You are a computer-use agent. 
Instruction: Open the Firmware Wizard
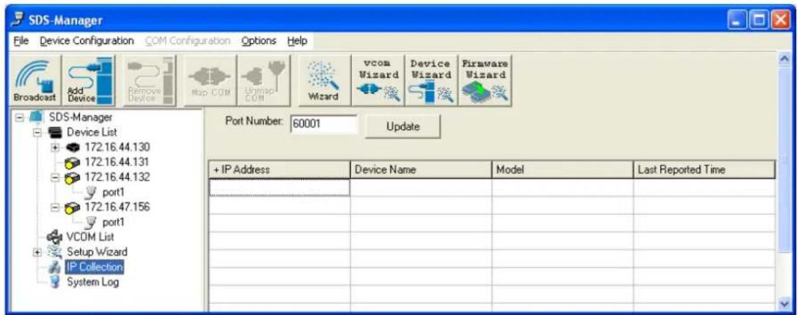point(484,81)
